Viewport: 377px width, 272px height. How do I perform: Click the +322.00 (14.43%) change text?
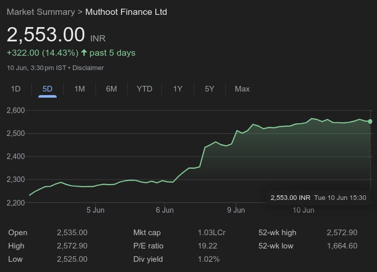coord(42,53)
